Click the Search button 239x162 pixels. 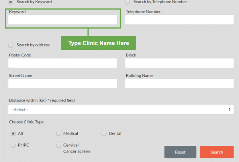point(217,152)
